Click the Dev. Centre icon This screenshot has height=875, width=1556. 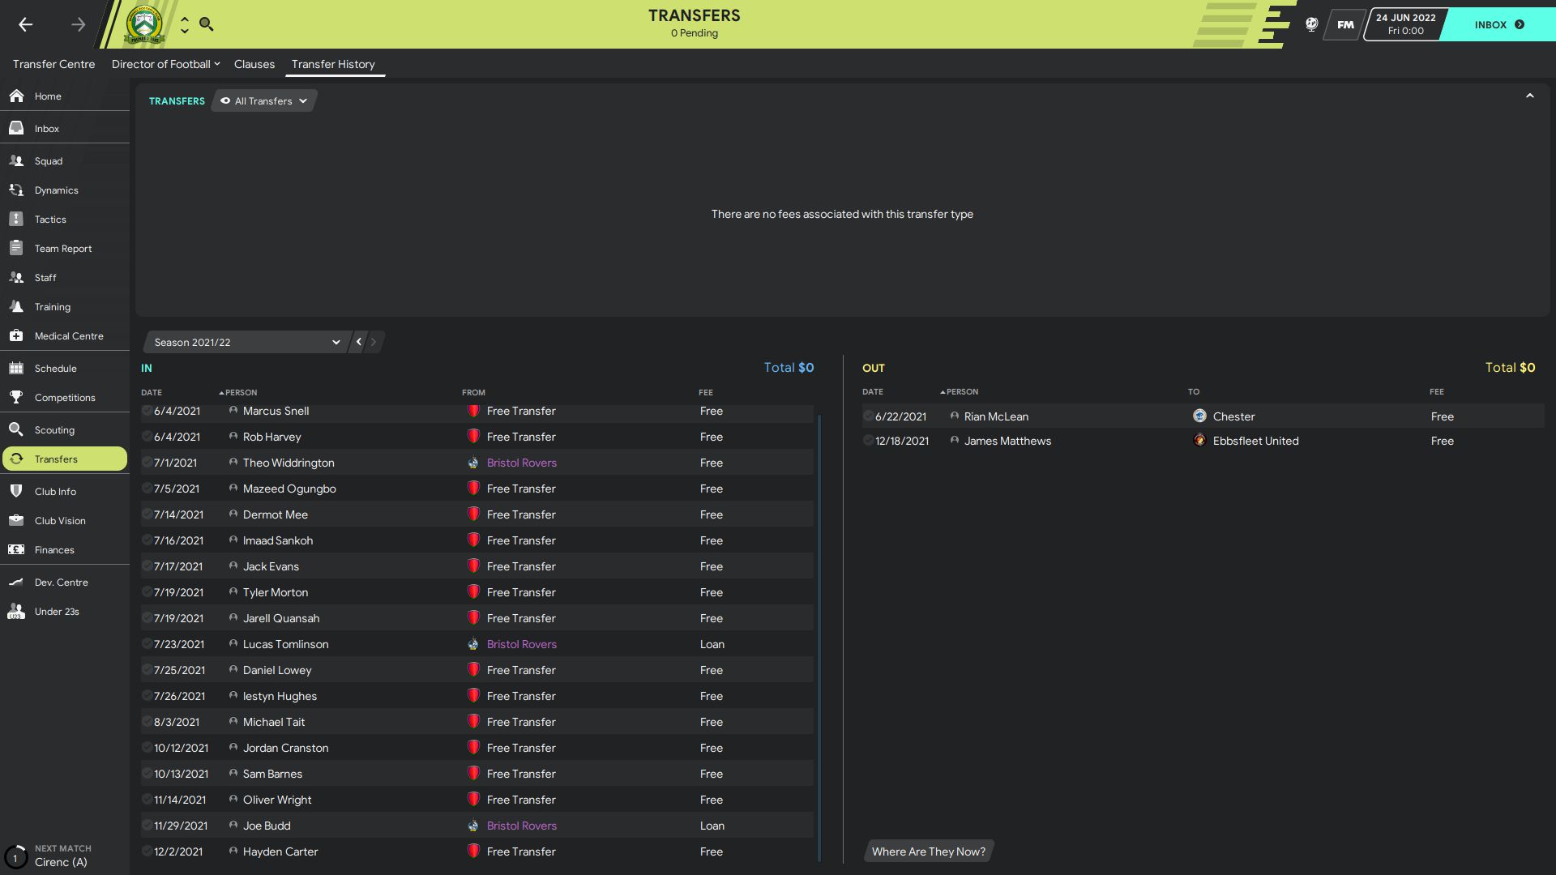tap(16, 582)
